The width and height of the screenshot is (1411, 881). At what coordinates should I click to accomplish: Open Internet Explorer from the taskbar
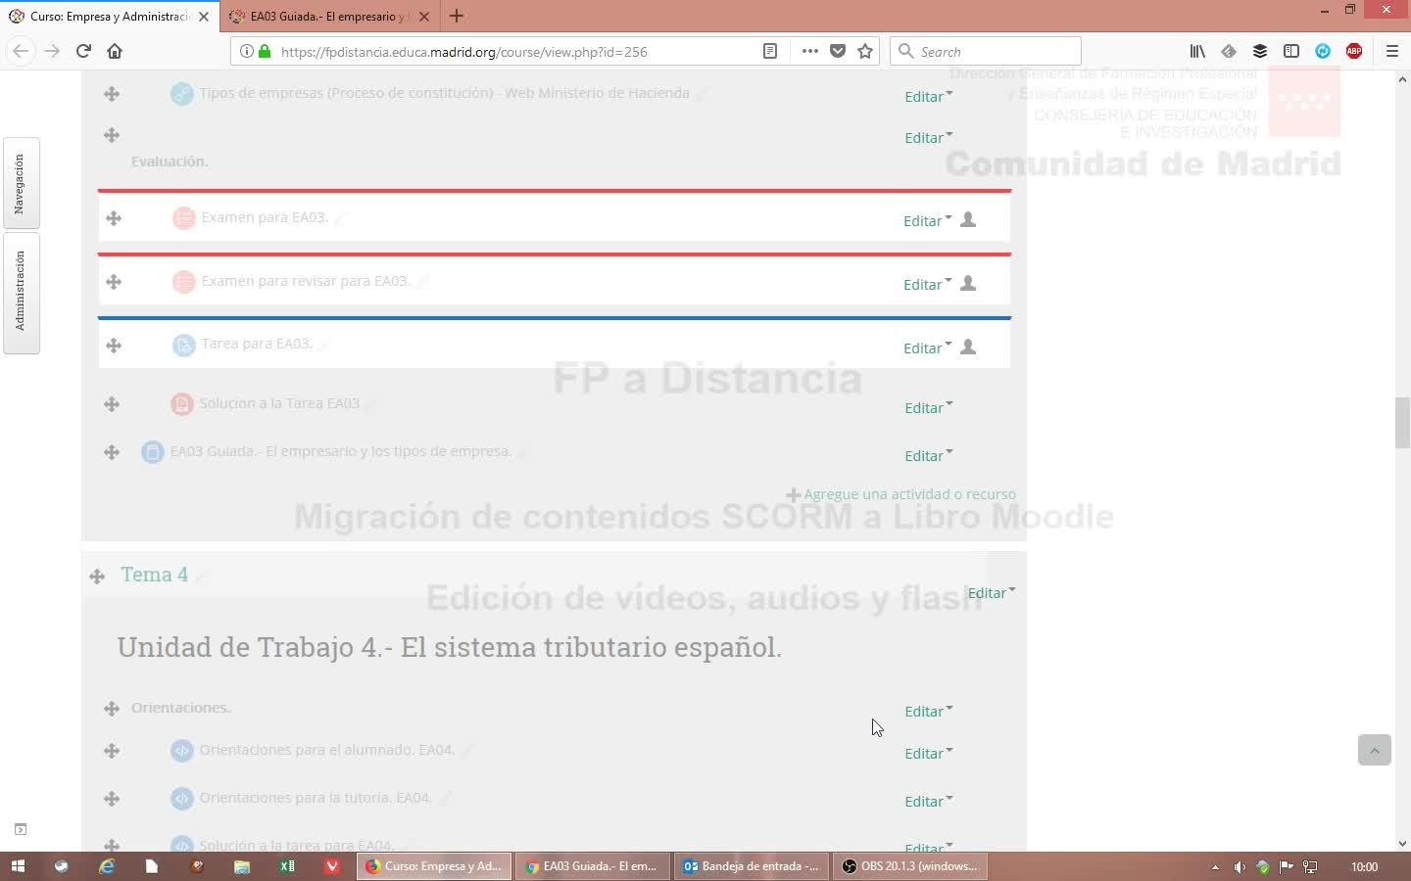click(106, 866)
